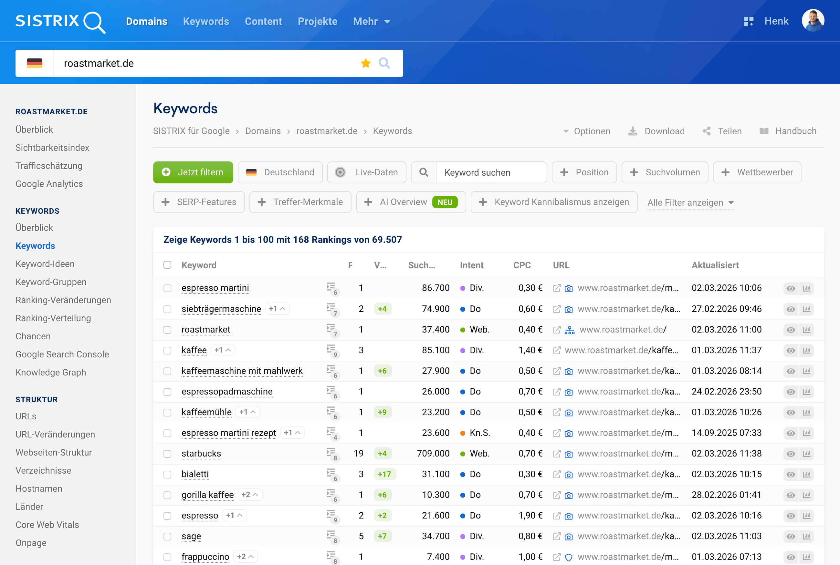
Task: Open the espresso martini keyword link
Action: (215, 288)
